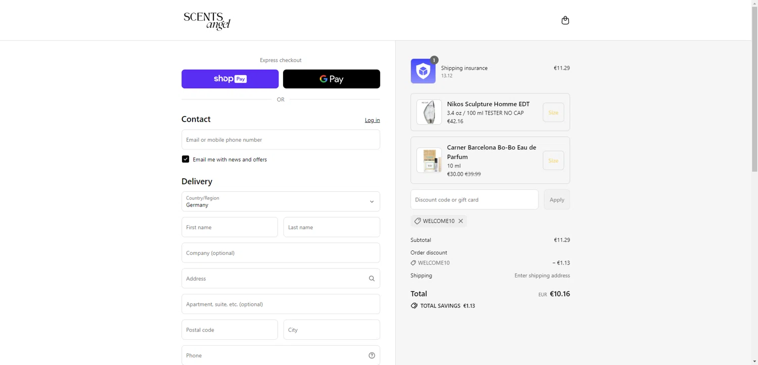The height and width of the screenshot is (365, 758).
Task: Click the Total Savings tag icon
Action: click(x=414, y=306)
